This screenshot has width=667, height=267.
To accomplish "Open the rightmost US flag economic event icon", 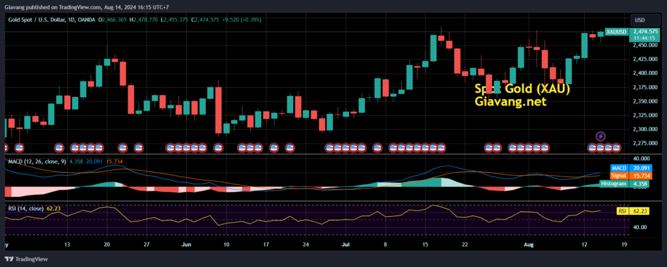I will tap(617, 148).
